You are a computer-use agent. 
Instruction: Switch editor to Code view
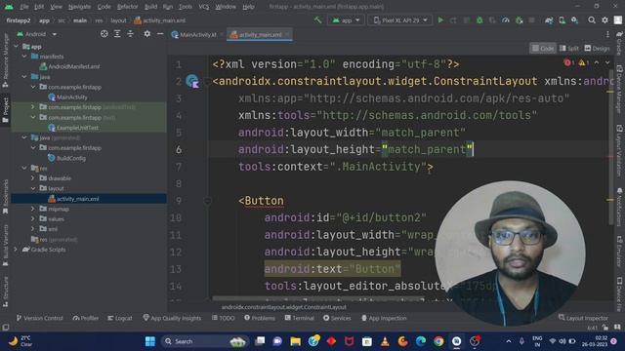click(x=543, y=48)
